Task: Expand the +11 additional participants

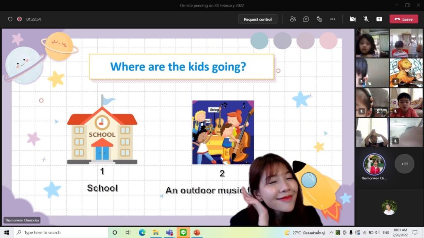Action: [x=404, y=164]
